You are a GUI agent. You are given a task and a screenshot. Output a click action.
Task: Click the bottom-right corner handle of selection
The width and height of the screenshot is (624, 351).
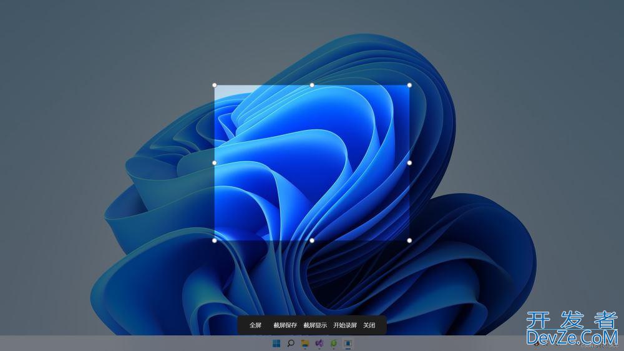(409, 240)
